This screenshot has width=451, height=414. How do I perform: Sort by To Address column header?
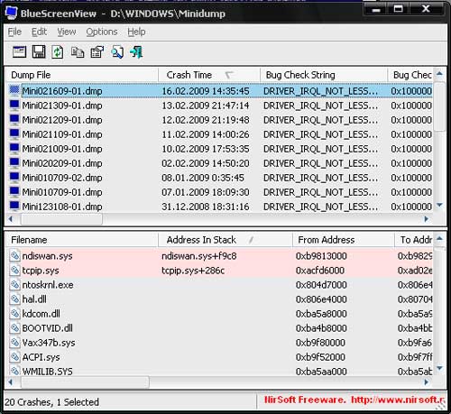point(414,240)
